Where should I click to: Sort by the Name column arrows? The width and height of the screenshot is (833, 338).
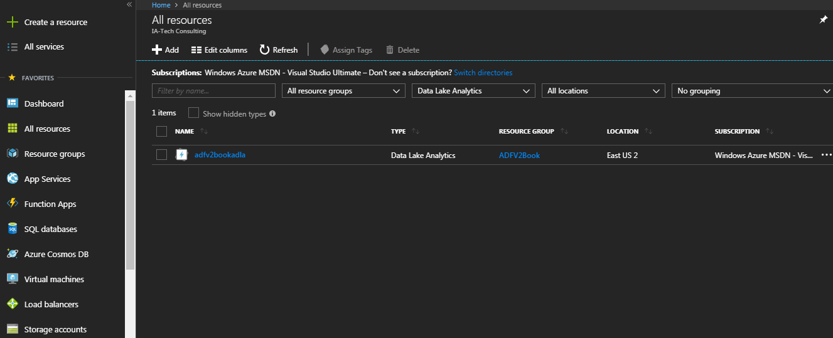click(x=203, y=132)
